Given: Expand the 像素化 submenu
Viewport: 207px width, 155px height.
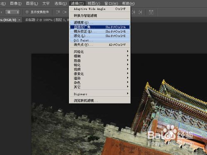Looking at the screenshot, I should click(100, 74).
